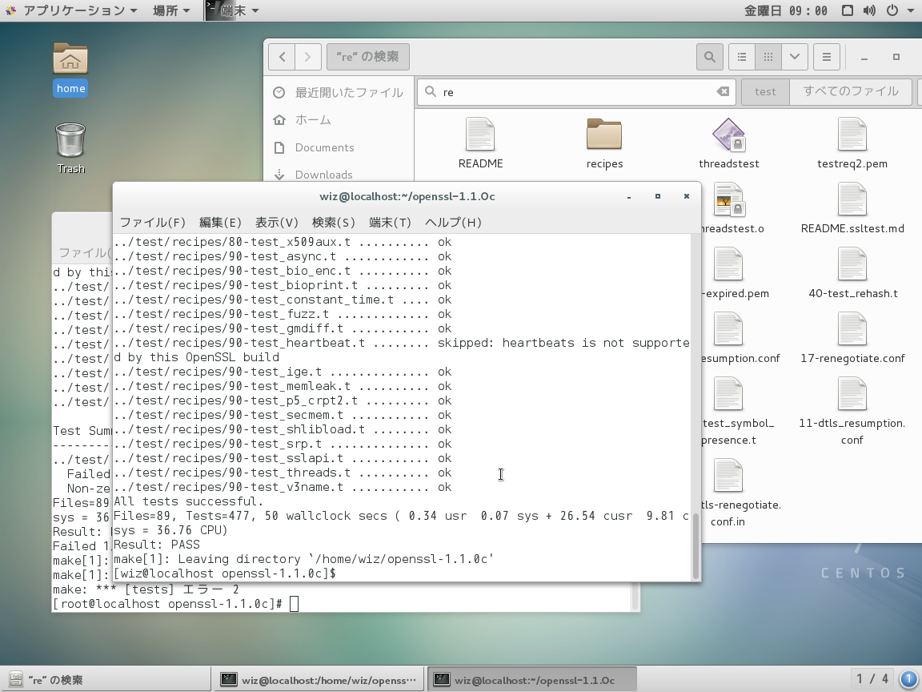This screenshot has width=922, height=692.
Task: Toggle the file manager search button
Action: click(710, 57)
